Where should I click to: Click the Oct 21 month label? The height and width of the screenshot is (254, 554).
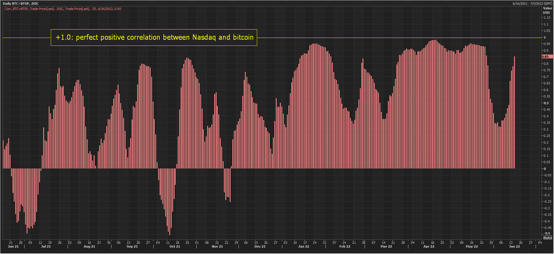[x=175, y=247]
